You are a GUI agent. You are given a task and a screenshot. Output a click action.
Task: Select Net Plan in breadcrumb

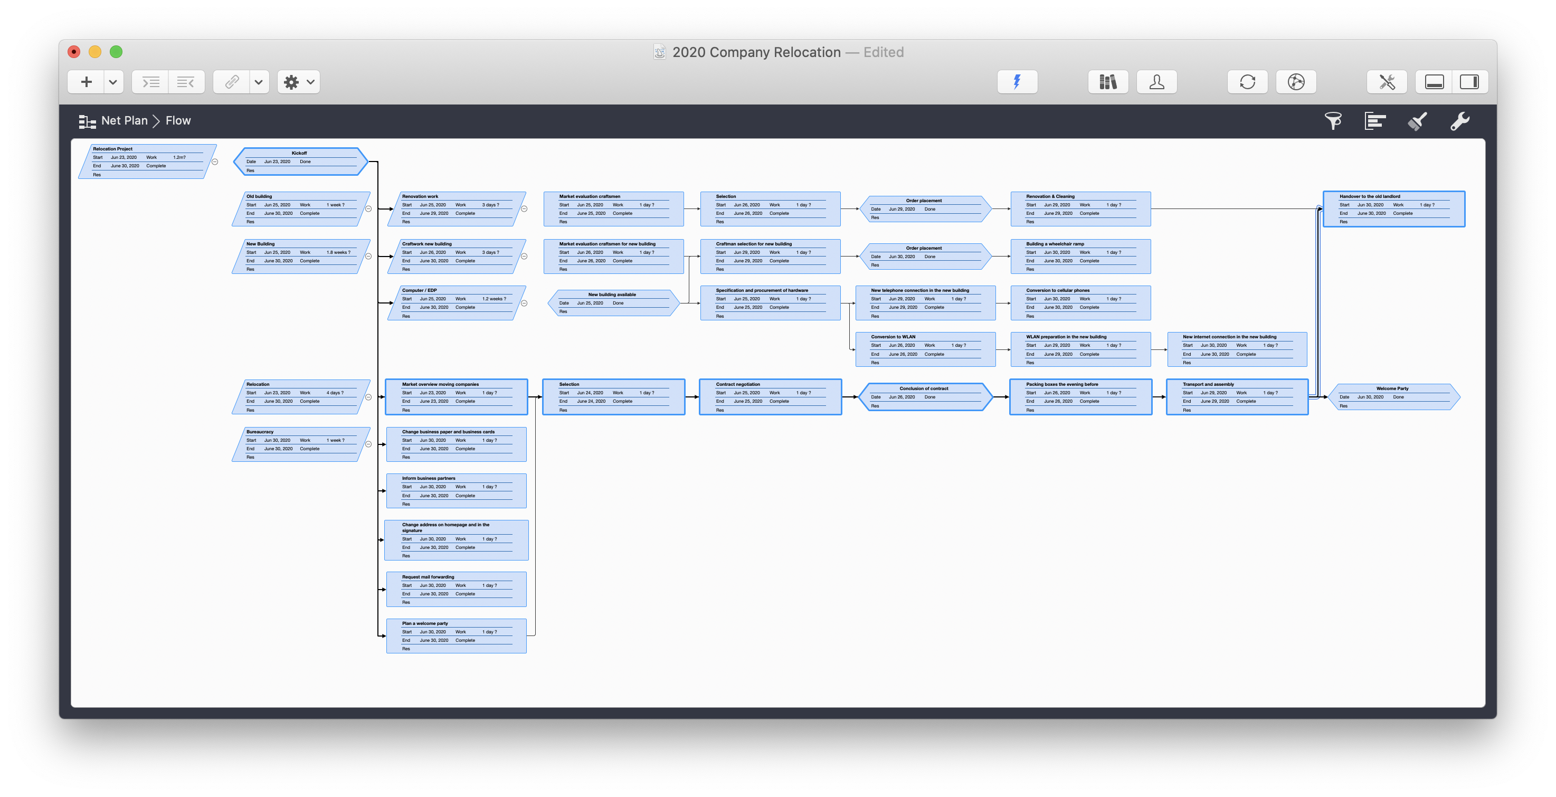[x=125, y=121]
